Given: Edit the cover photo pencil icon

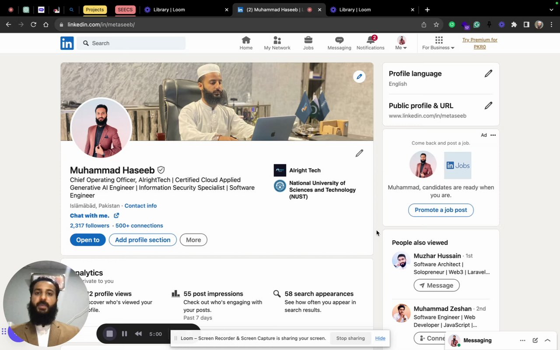Looking at the screenshot, I should pyautogui.click(x=359, y=77).
